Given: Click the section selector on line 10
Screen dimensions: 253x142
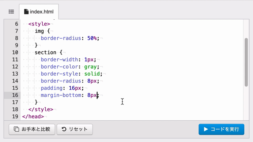Looking at the screenshot, I should [x=45, y=52].
